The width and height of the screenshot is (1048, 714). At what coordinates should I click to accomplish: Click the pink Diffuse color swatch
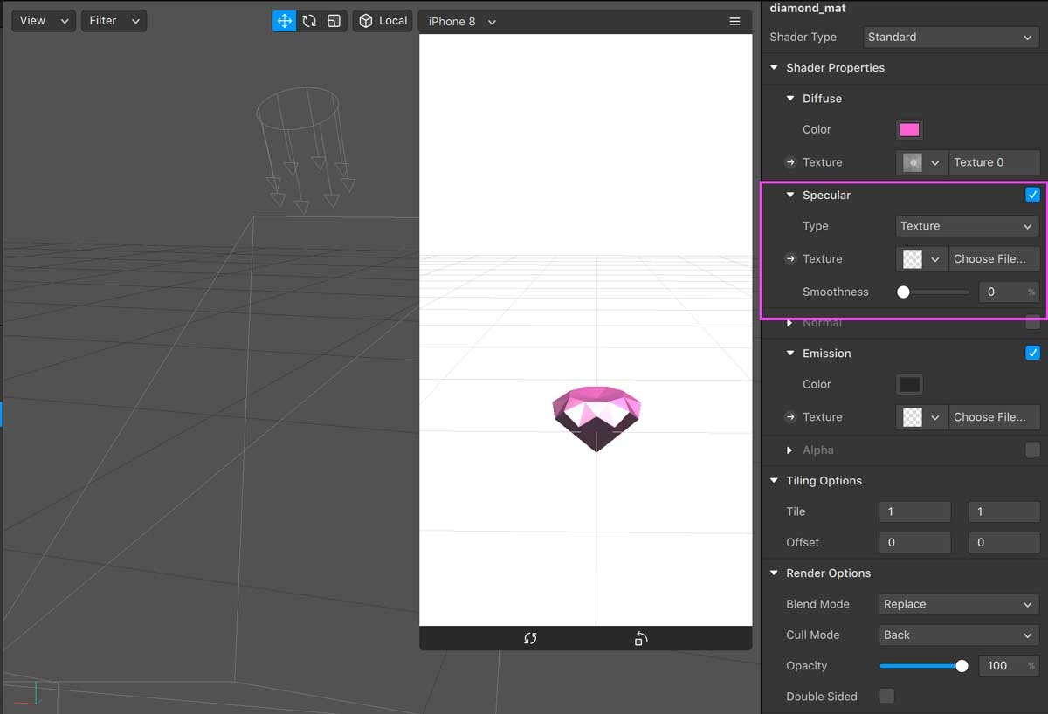pos(909,130)
